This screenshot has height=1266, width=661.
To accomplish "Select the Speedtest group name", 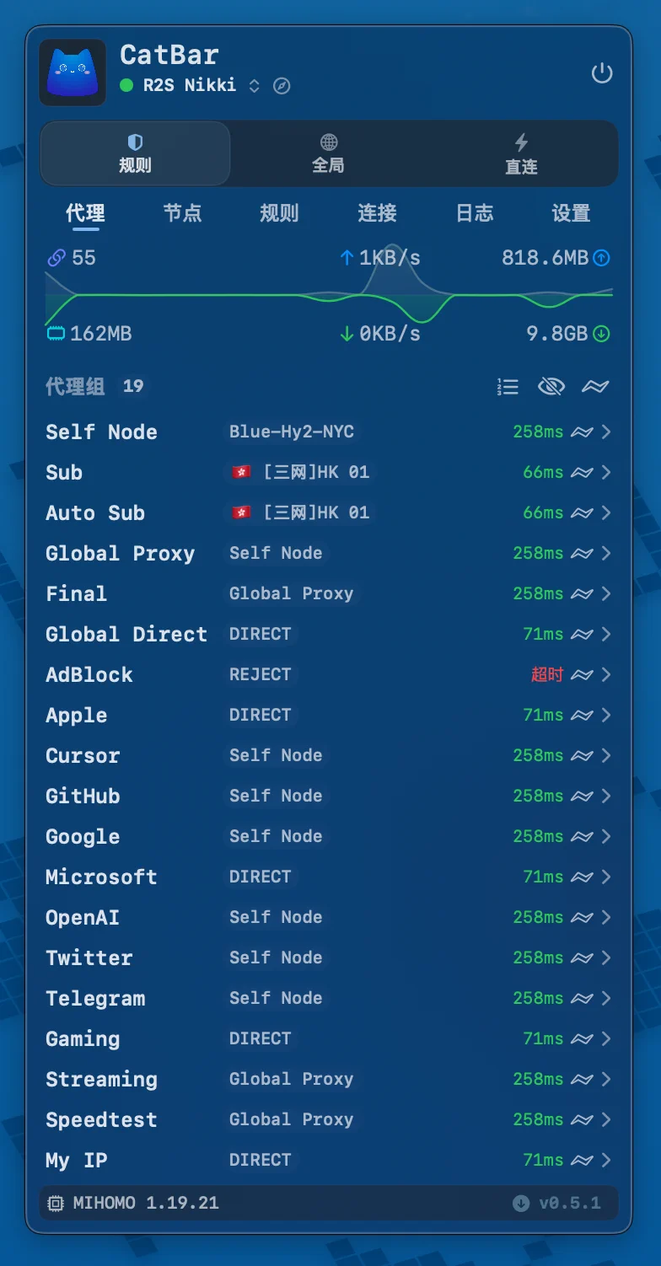I will click(101, 1120).
